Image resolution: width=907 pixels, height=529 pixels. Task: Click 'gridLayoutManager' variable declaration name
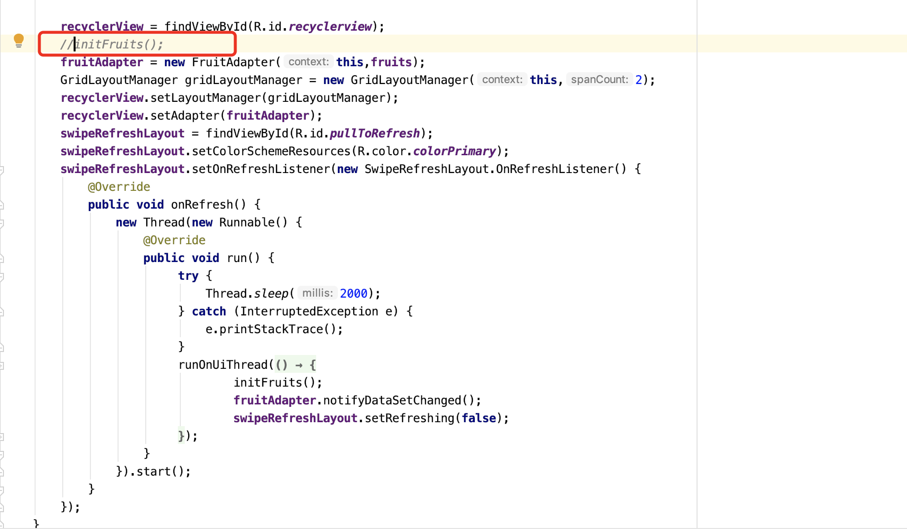click(244, 80)
